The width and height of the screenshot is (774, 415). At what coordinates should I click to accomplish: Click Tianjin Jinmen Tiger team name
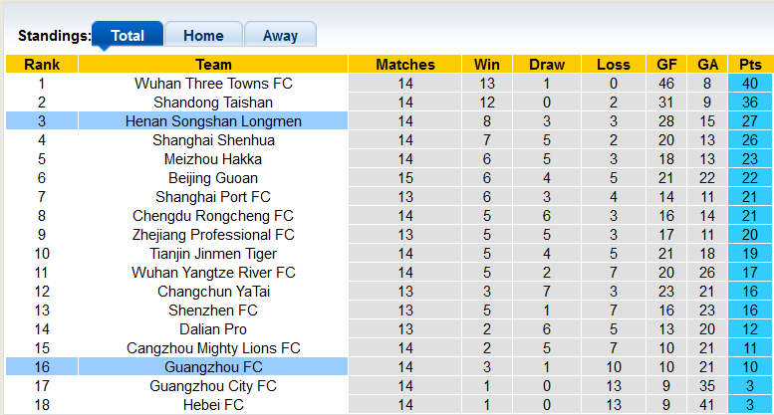[x=213, y=254]
